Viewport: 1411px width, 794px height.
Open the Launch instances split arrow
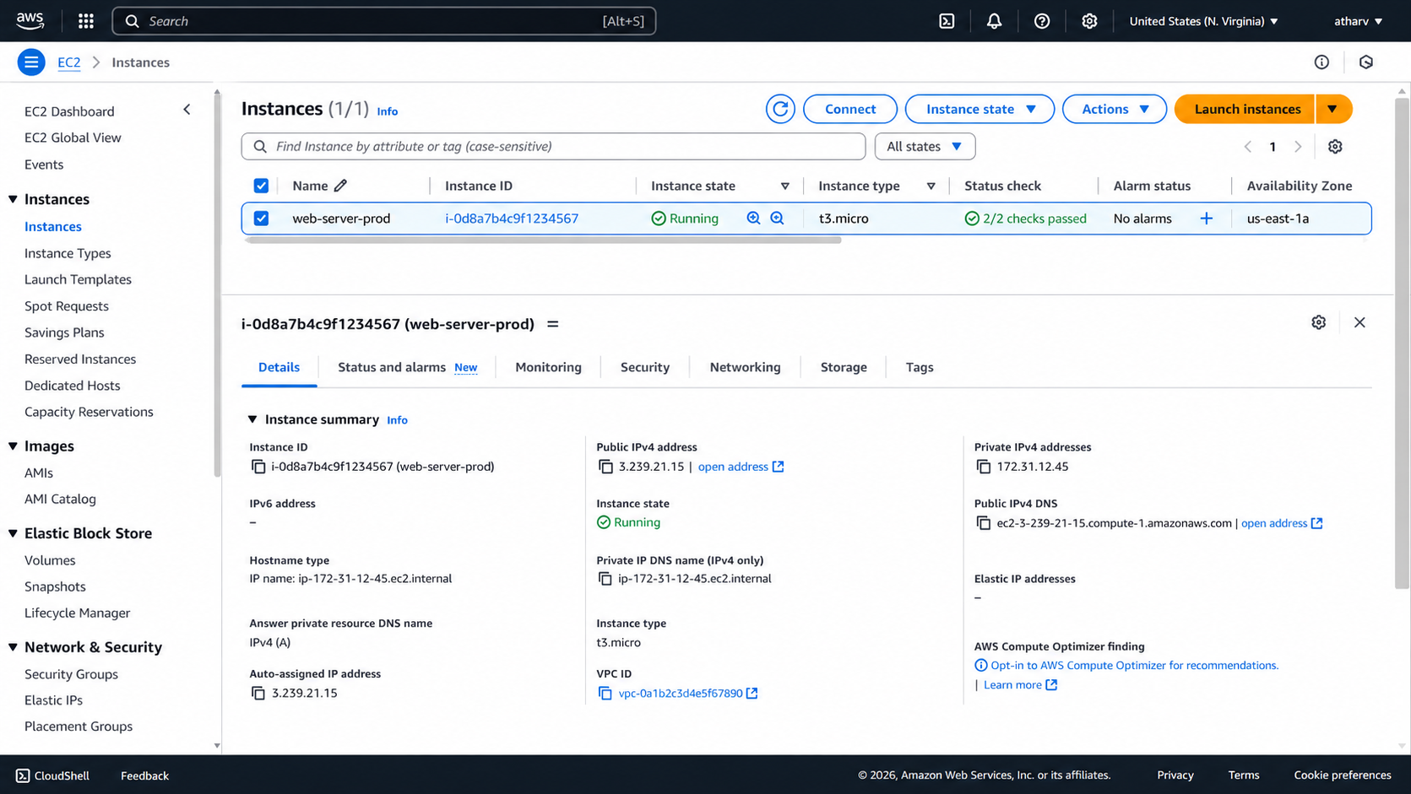pos(1332,109)
